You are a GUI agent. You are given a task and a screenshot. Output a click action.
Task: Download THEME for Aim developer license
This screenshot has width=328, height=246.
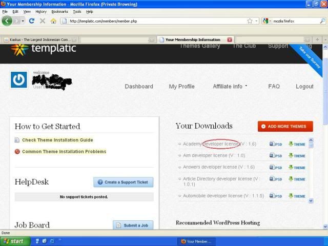tap(297, 156)
